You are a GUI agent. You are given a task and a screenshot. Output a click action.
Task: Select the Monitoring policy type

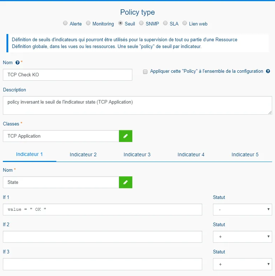88,23
